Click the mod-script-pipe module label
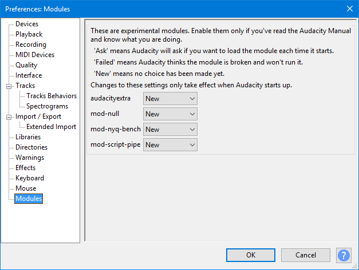Screen dimensions: 359x270 tap(115, 144)
